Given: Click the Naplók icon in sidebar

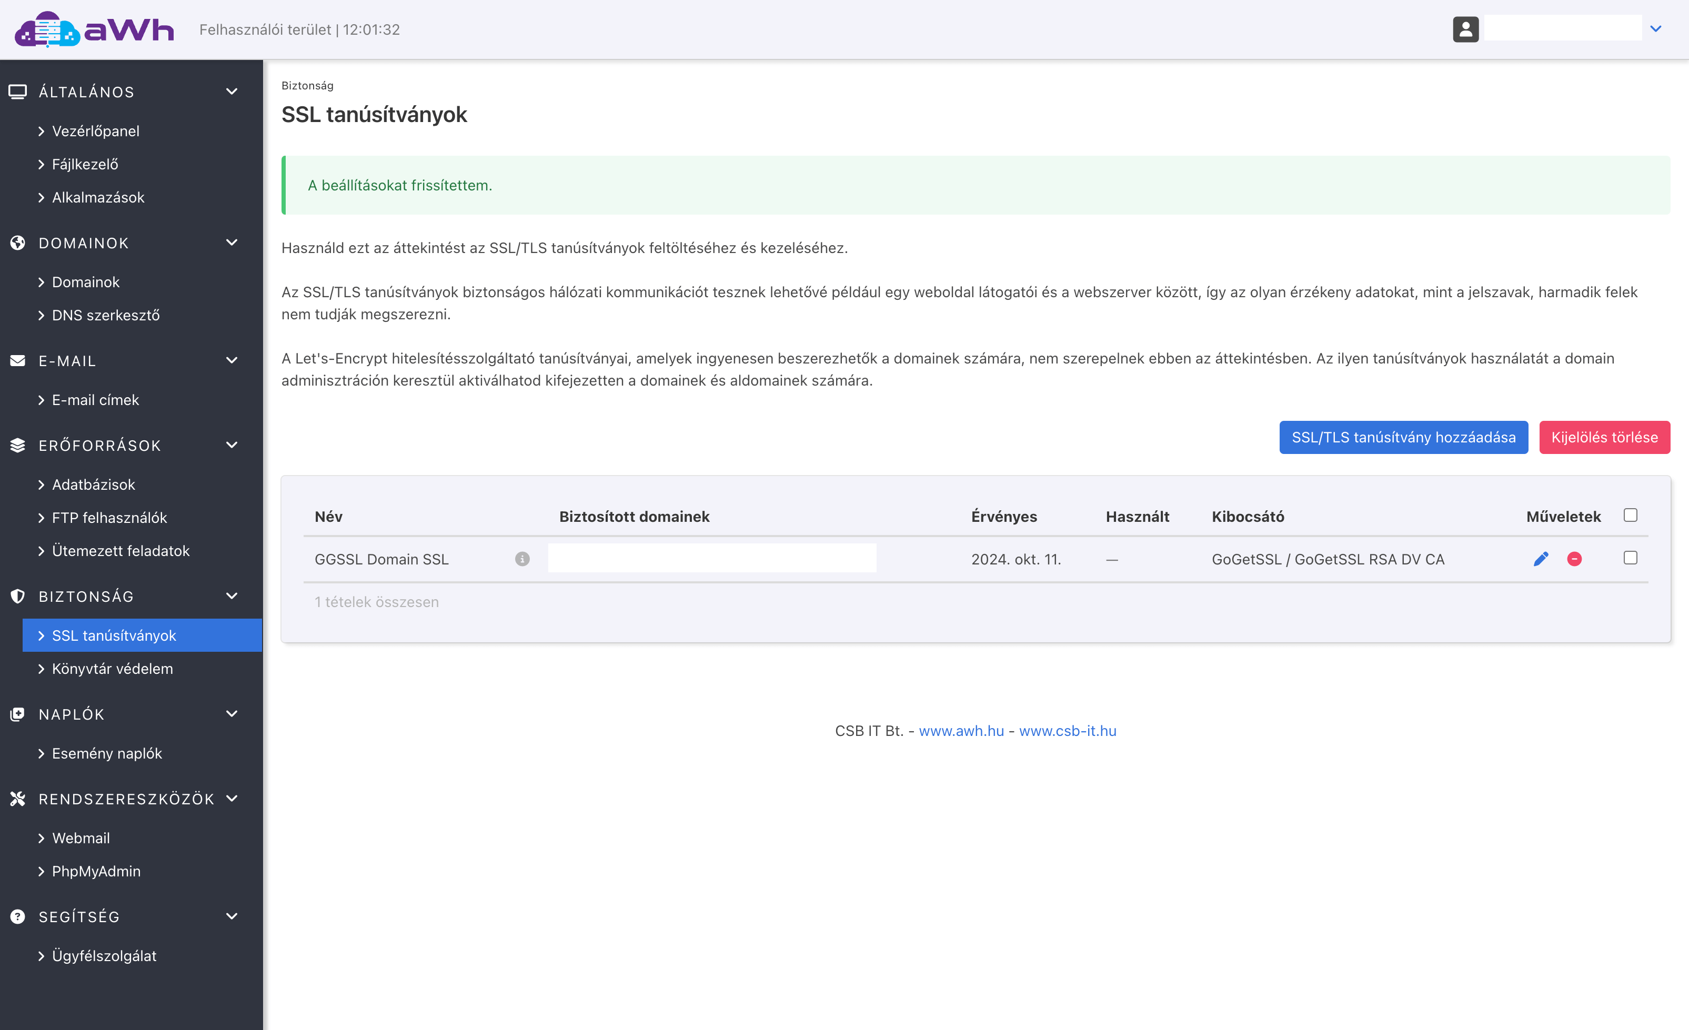Looking at the screenshot, I should tap(18, 714).
